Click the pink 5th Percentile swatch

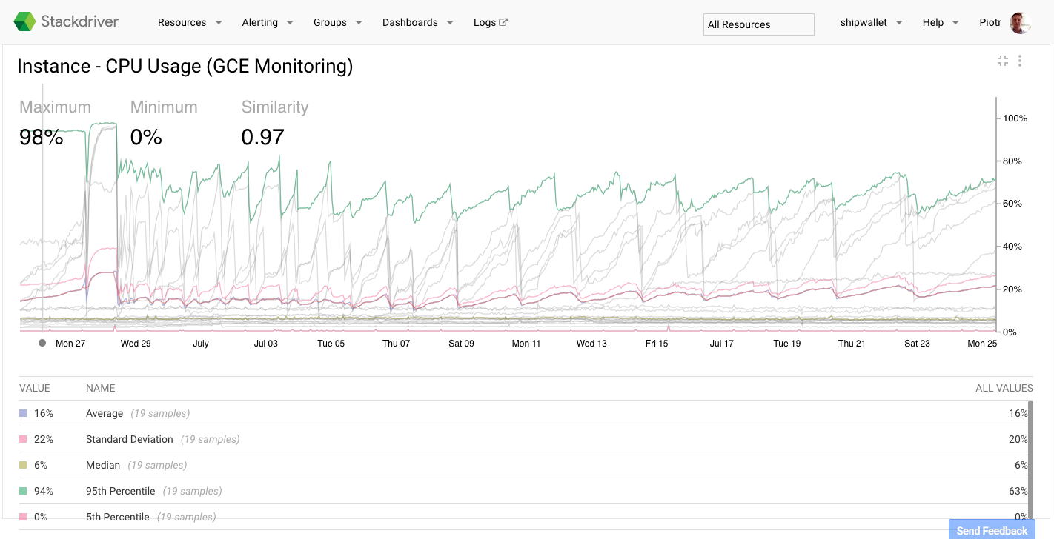(23, 517)
